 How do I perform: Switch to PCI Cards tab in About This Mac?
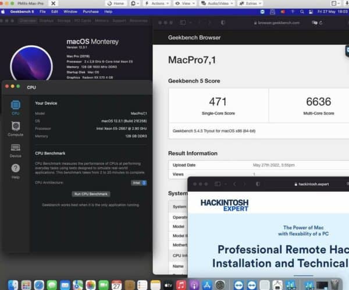point(83,21)
